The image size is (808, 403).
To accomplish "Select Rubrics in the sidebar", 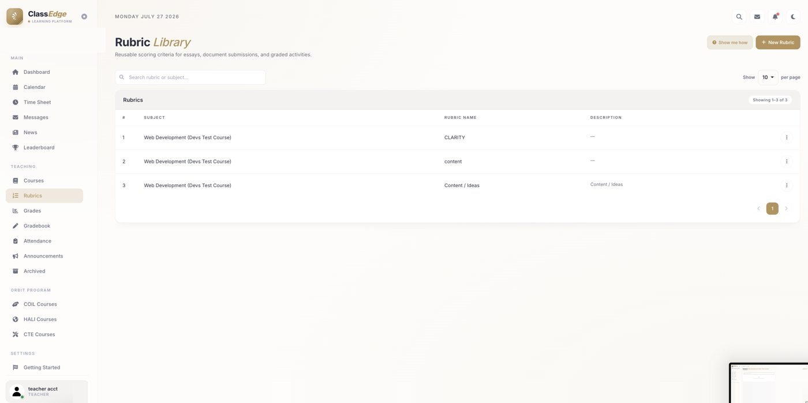I will [44, 196].
